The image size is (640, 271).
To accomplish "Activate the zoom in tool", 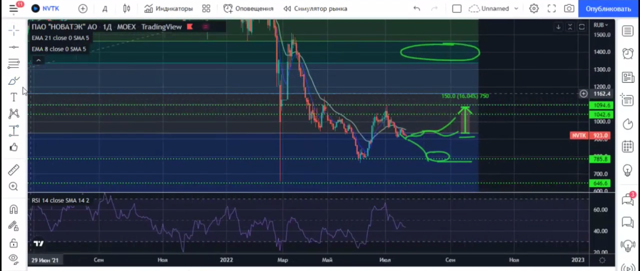I will [x=14, y=186].
